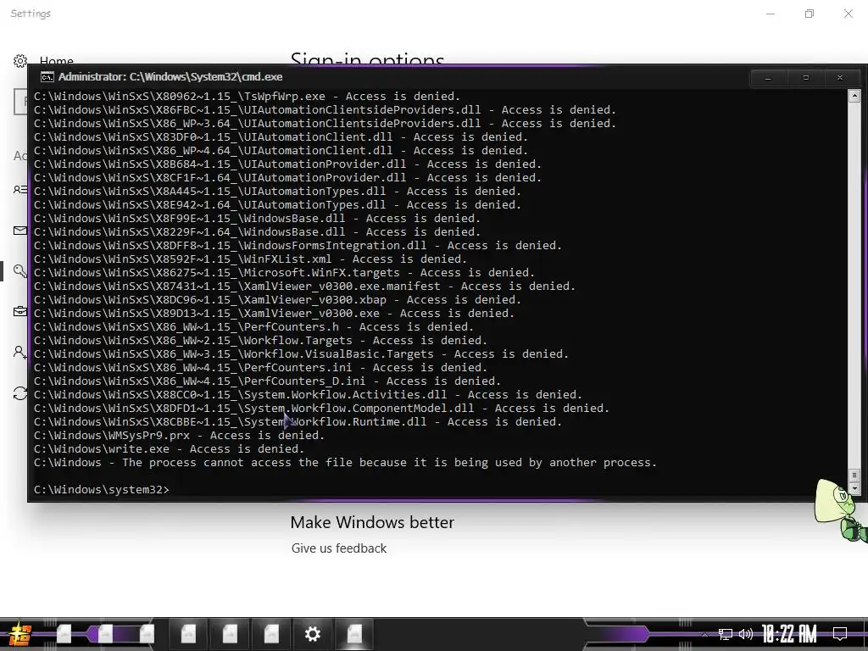Click Make Windows better heading
868x651 pixels.
point(372,522)
